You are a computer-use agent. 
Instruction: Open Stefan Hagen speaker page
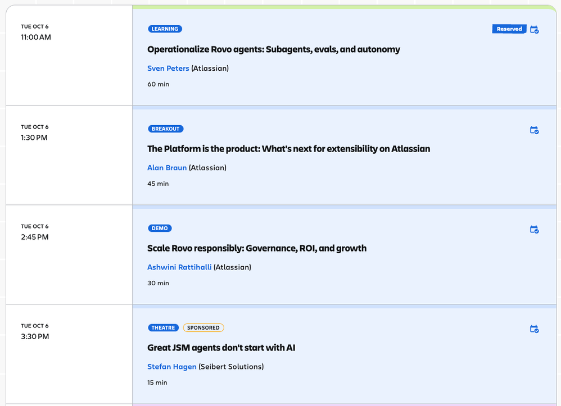click(x=172, y=366)
